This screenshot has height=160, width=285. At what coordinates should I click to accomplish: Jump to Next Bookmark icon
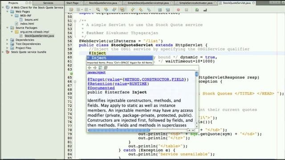tap(141, 10)
